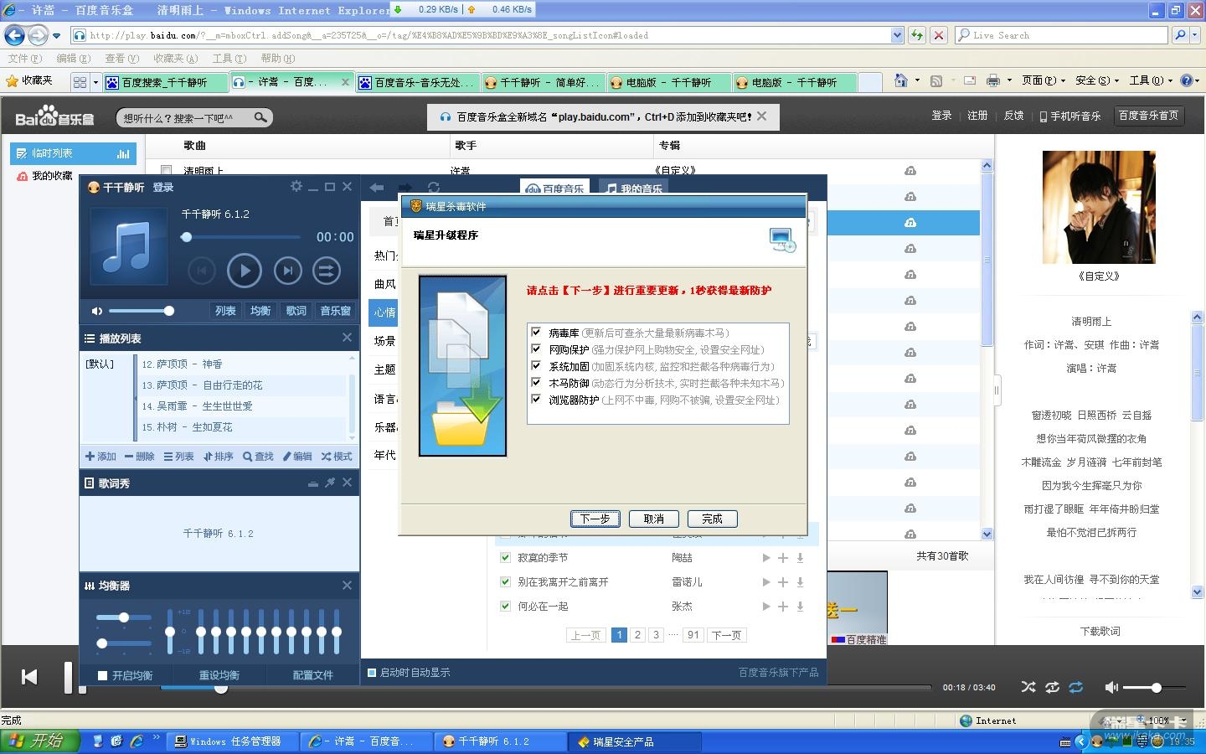
Task: Open the IE quick tabs dropdown arrow
Action: coord(95,82)
